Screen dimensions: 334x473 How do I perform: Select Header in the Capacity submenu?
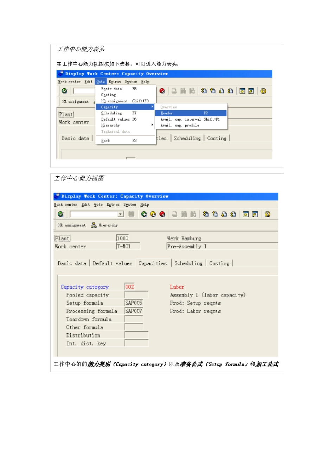[x=191, y=113]
